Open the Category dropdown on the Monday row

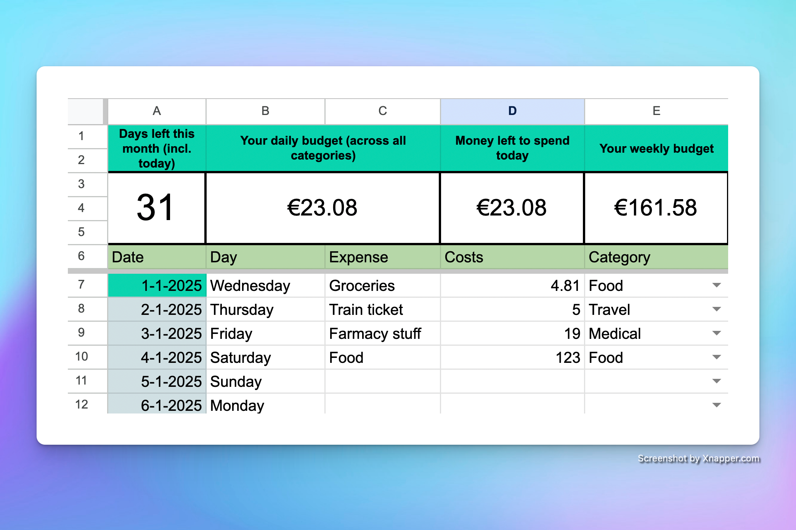[716, 405]
